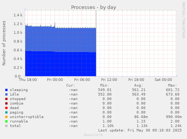
Task: Click the 'stopped' legend label
Action: (18, 99)
